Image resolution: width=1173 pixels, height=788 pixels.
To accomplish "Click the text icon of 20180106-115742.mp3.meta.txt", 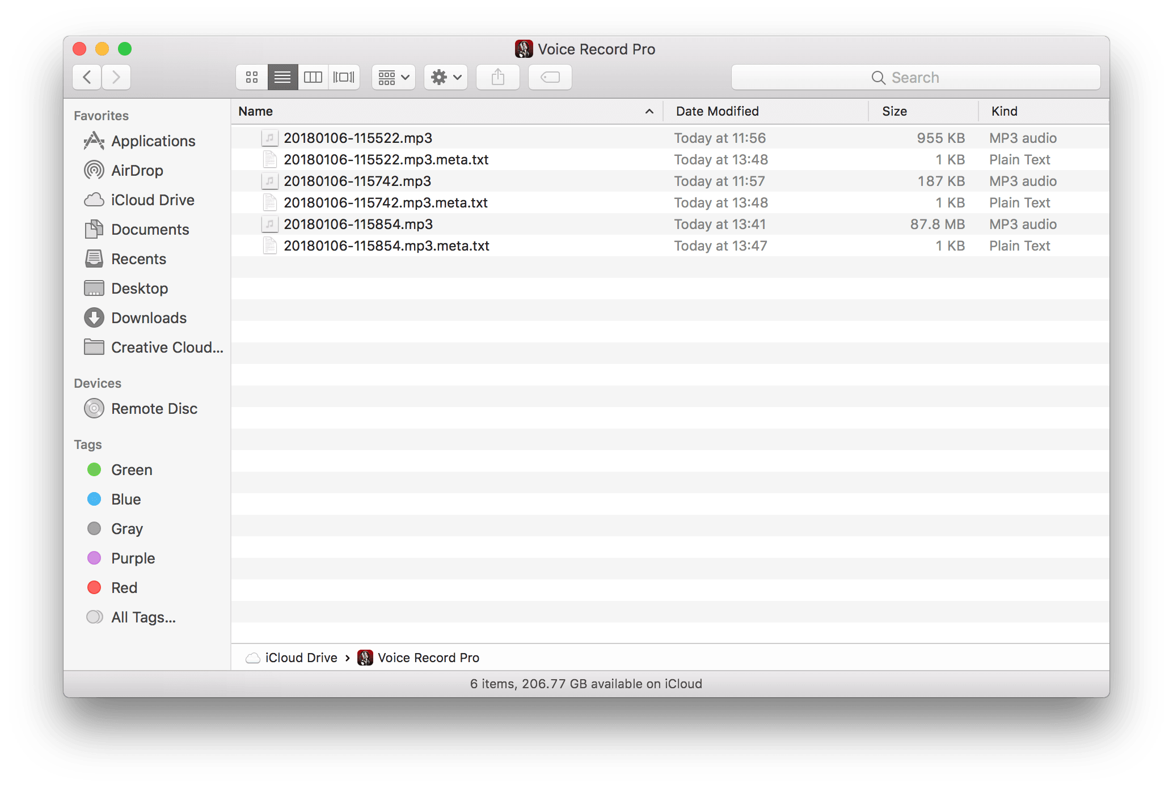I will (x=270, y=202).
